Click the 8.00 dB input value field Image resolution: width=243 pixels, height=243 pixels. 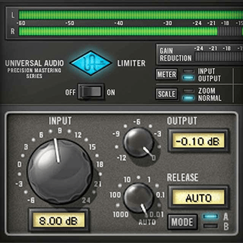coord(58,220)
